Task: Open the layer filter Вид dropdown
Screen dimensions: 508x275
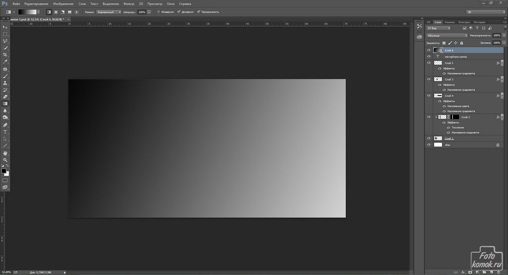Action: (439, 28)
